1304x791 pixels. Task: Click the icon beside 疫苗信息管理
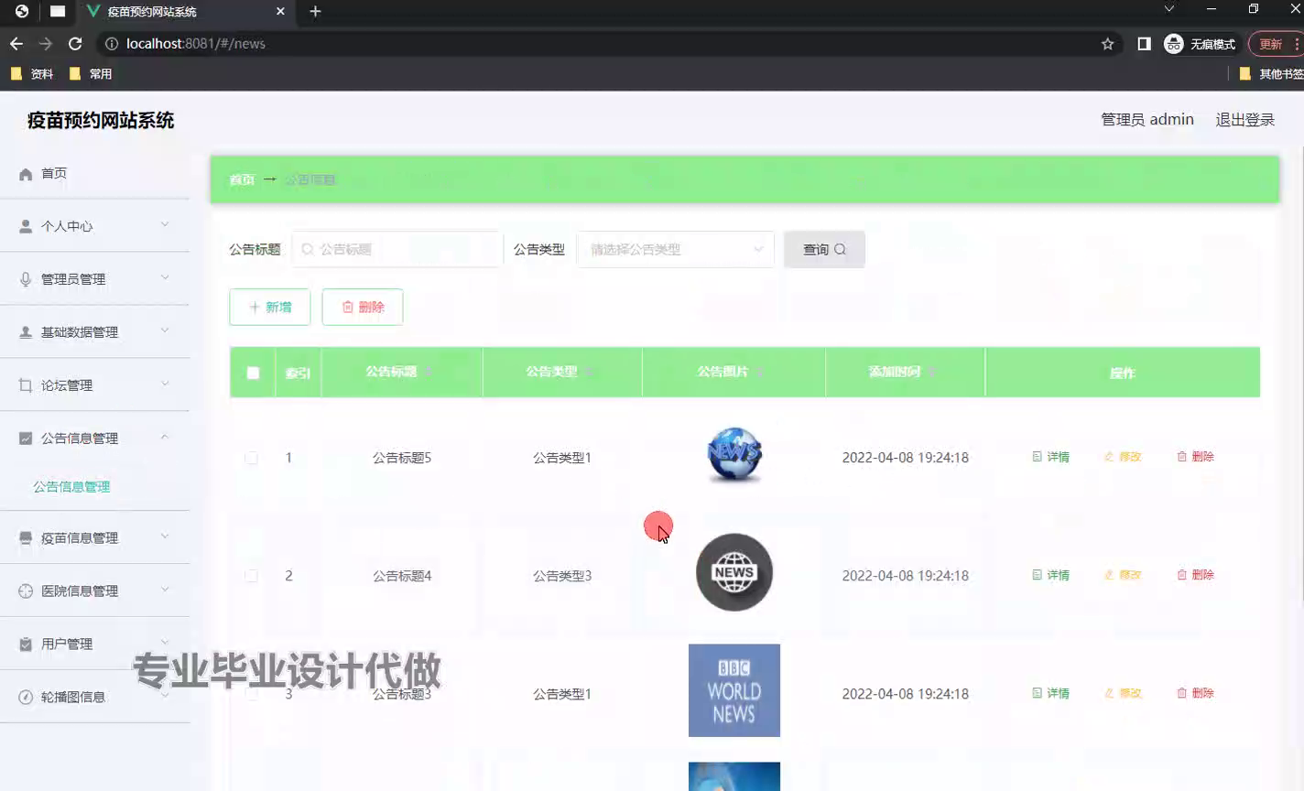coord(26,538)
